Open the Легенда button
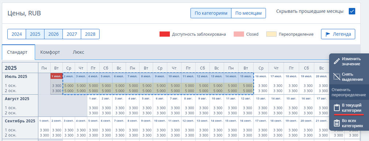This screenshot has height=141, width=369. click(338, 34)
